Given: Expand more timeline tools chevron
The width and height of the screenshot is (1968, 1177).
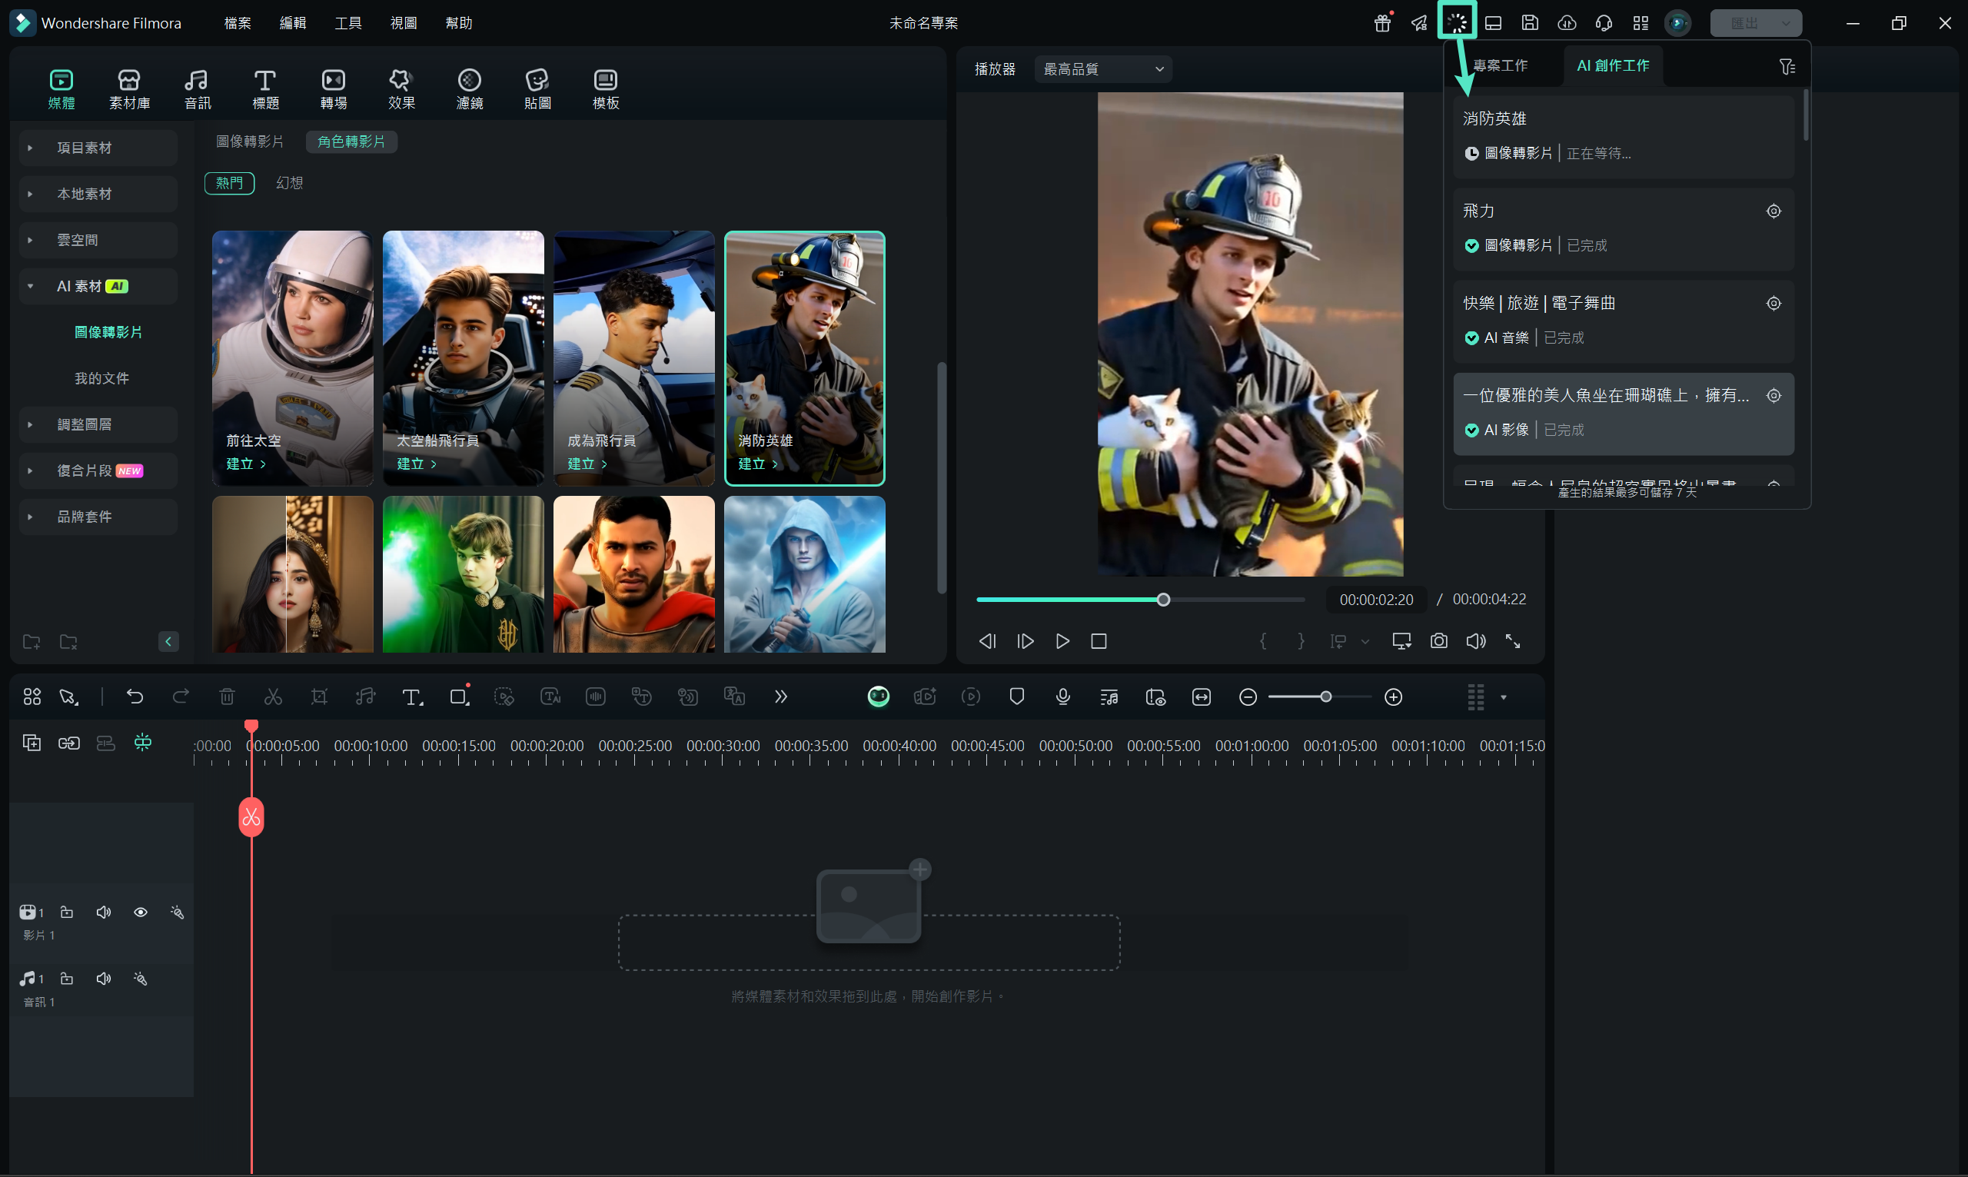Looking at the screenshot, I should [x=781, y=697].
